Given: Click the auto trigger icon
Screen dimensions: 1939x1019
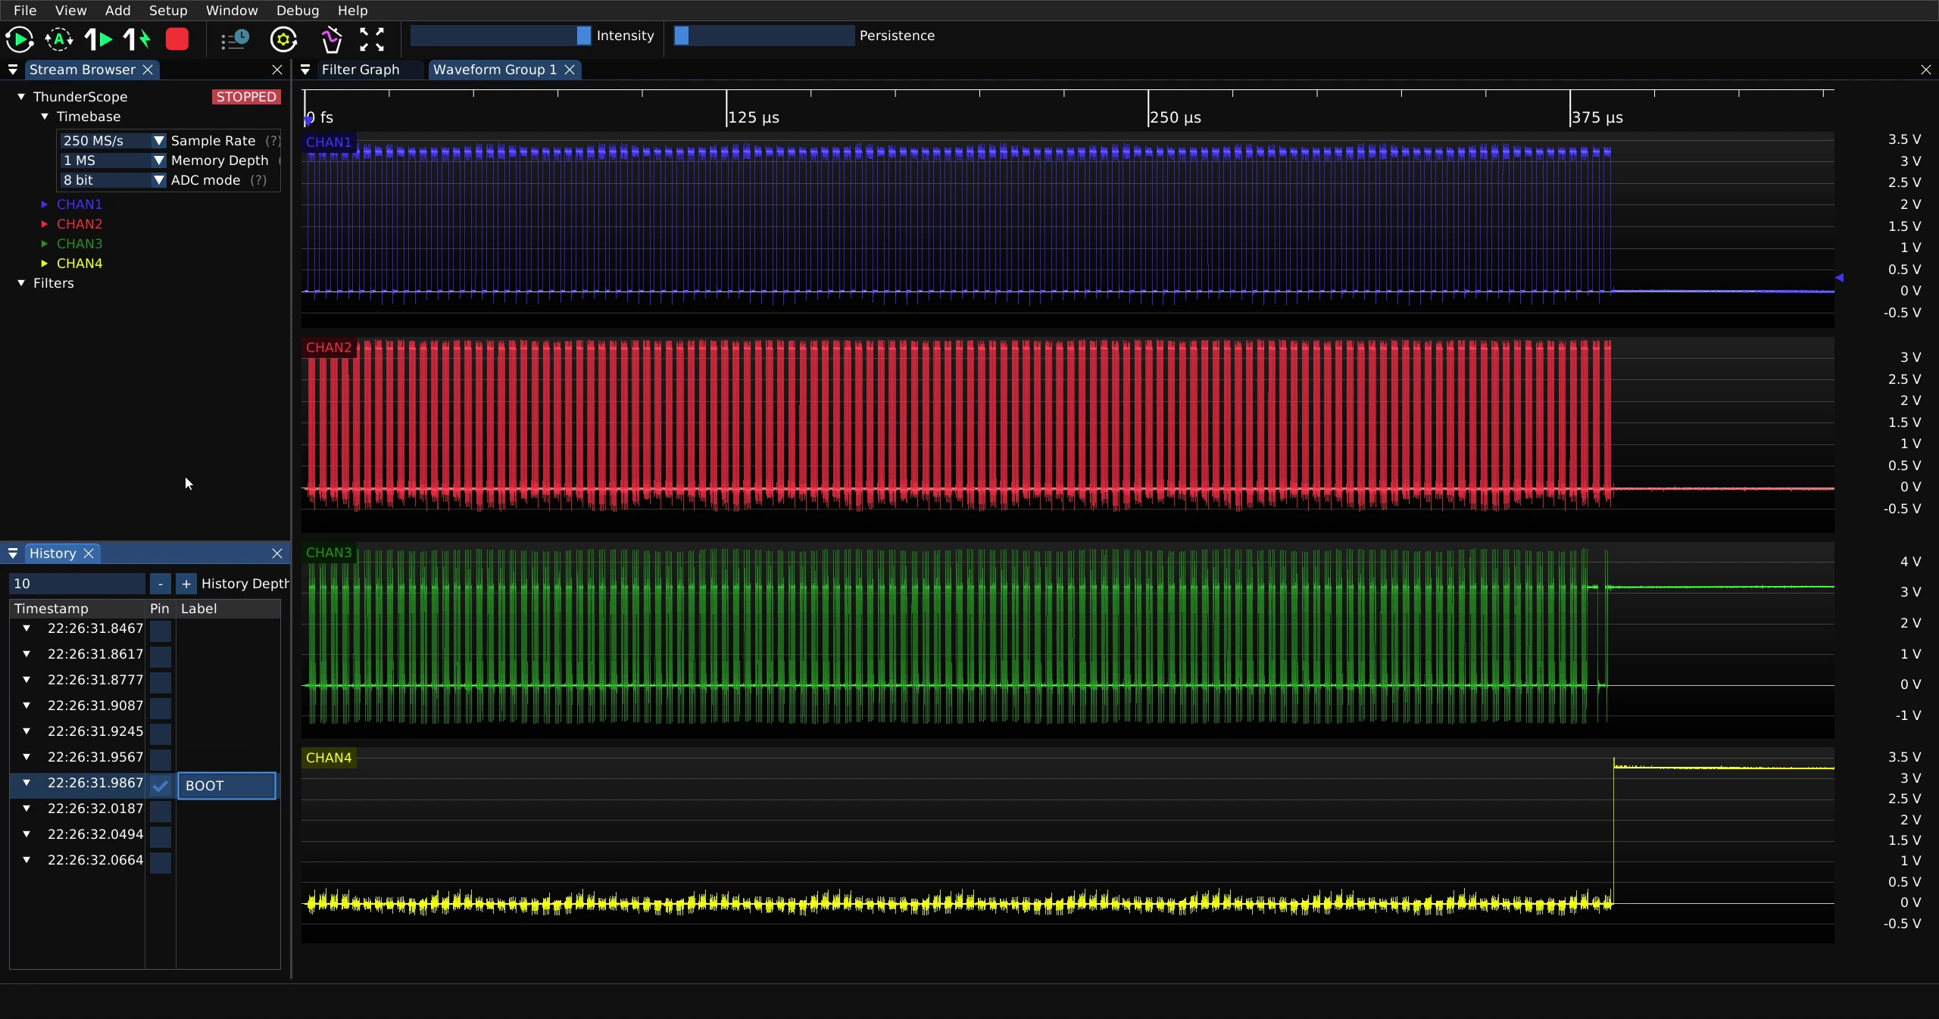Looking at the screenshot, I should coord(59,39).
